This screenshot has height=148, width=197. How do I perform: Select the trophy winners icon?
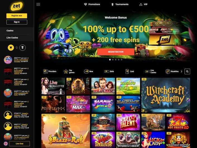click(22, 48)
